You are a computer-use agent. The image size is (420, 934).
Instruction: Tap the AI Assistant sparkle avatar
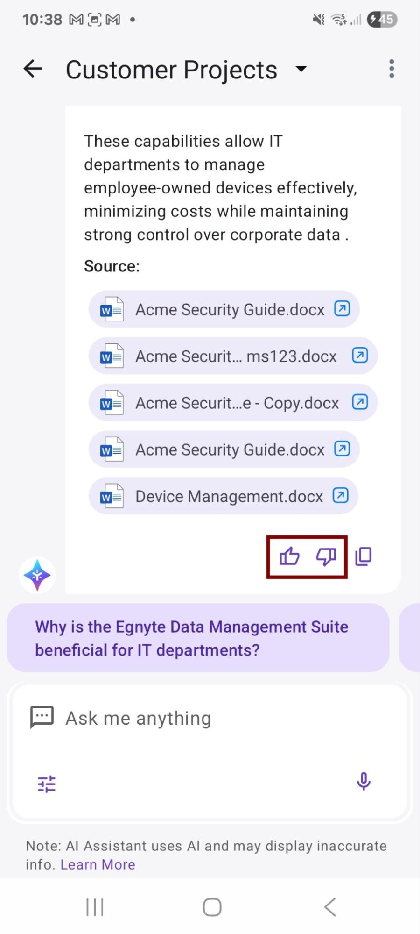[37, 575]
